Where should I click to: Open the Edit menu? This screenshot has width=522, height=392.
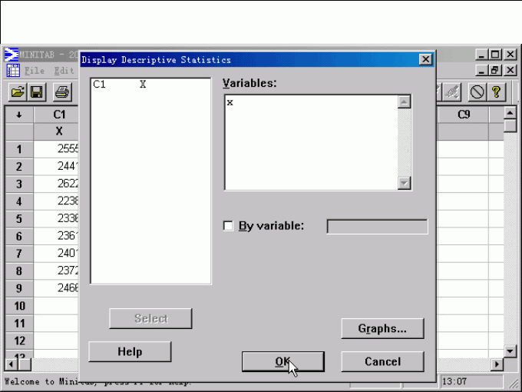[x=64, y=71]
